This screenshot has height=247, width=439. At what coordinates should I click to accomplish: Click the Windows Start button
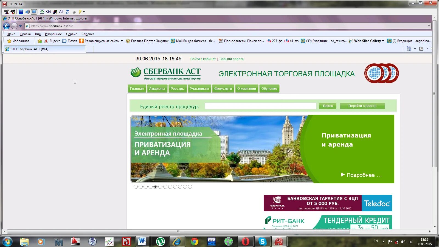click(7, 242)
